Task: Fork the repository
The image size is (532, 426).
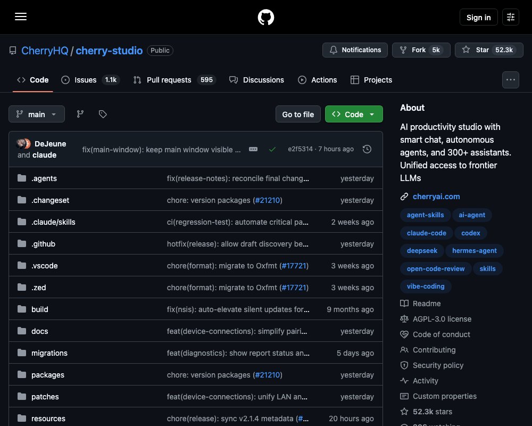Action: coord(421,50)
